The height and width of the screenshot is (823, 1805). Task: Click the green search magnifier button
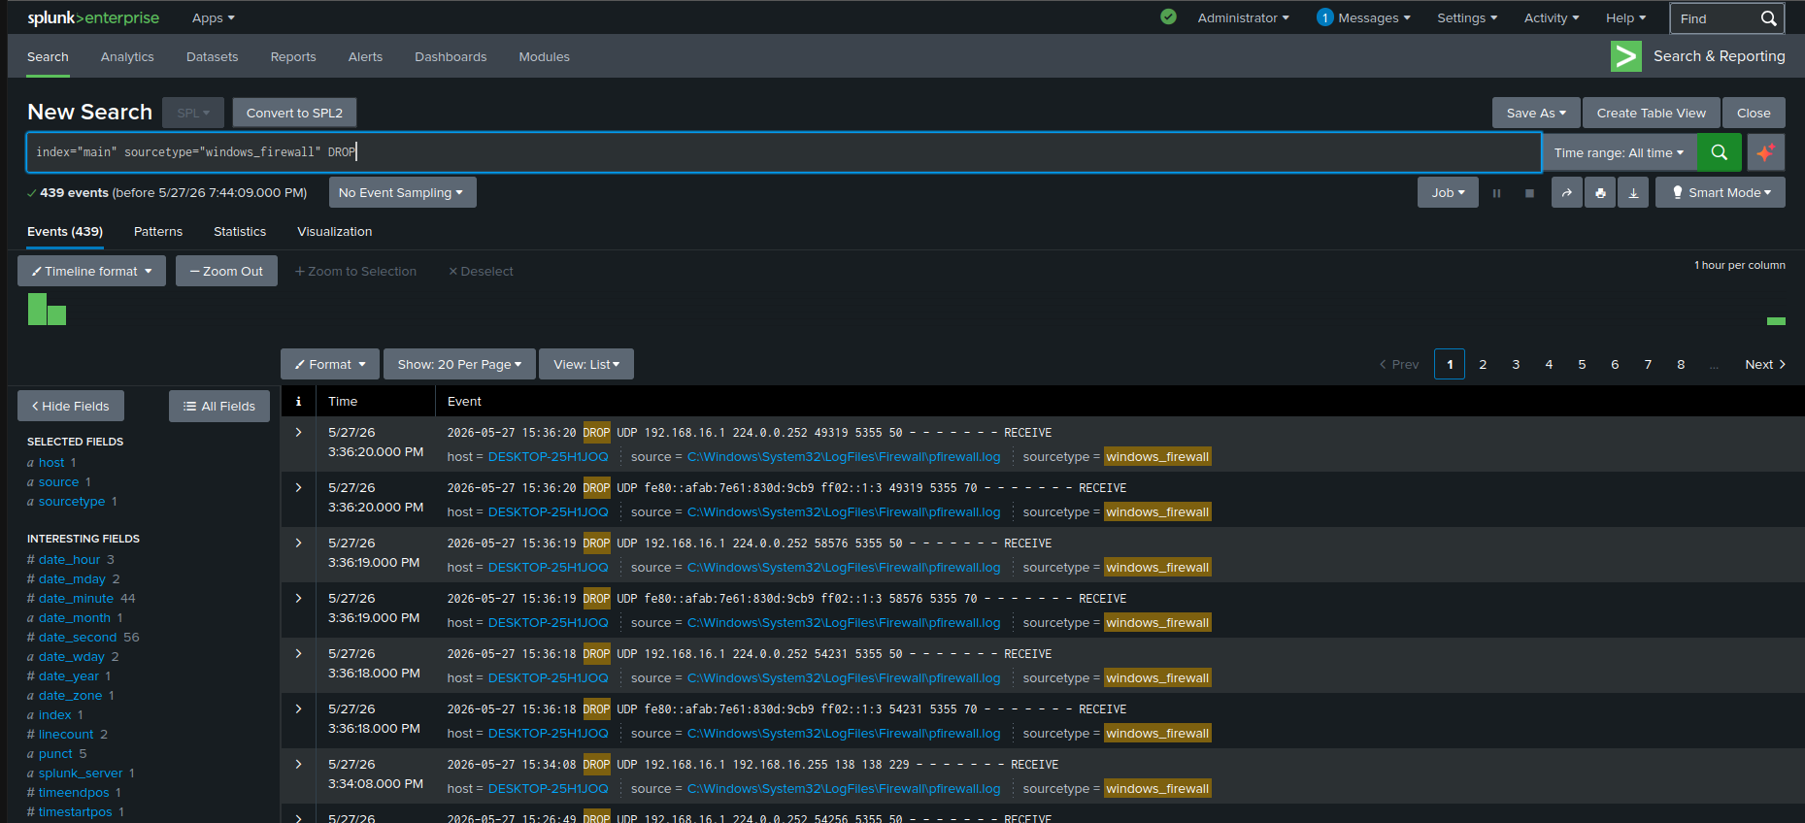point(1719,152)
